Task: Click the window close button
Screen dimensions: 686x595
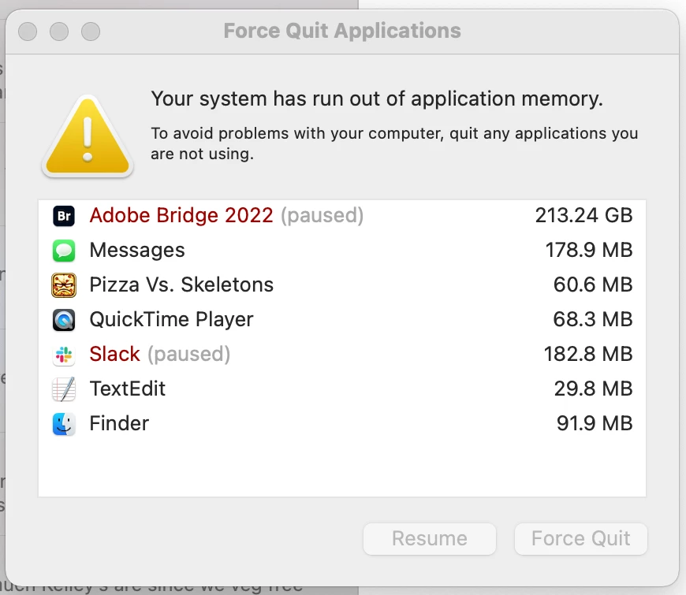Action: [x=28, y=32]
